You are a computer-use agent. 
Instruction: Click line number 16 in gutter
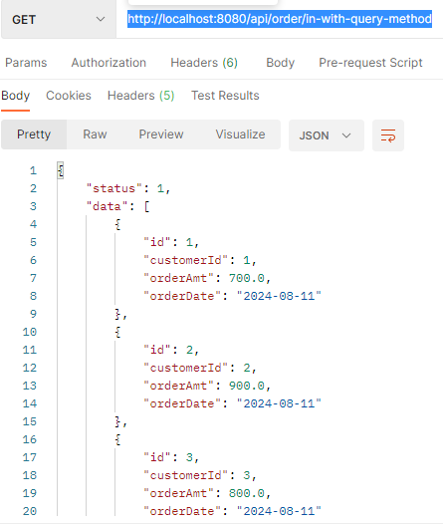click(x=30, y=439)
